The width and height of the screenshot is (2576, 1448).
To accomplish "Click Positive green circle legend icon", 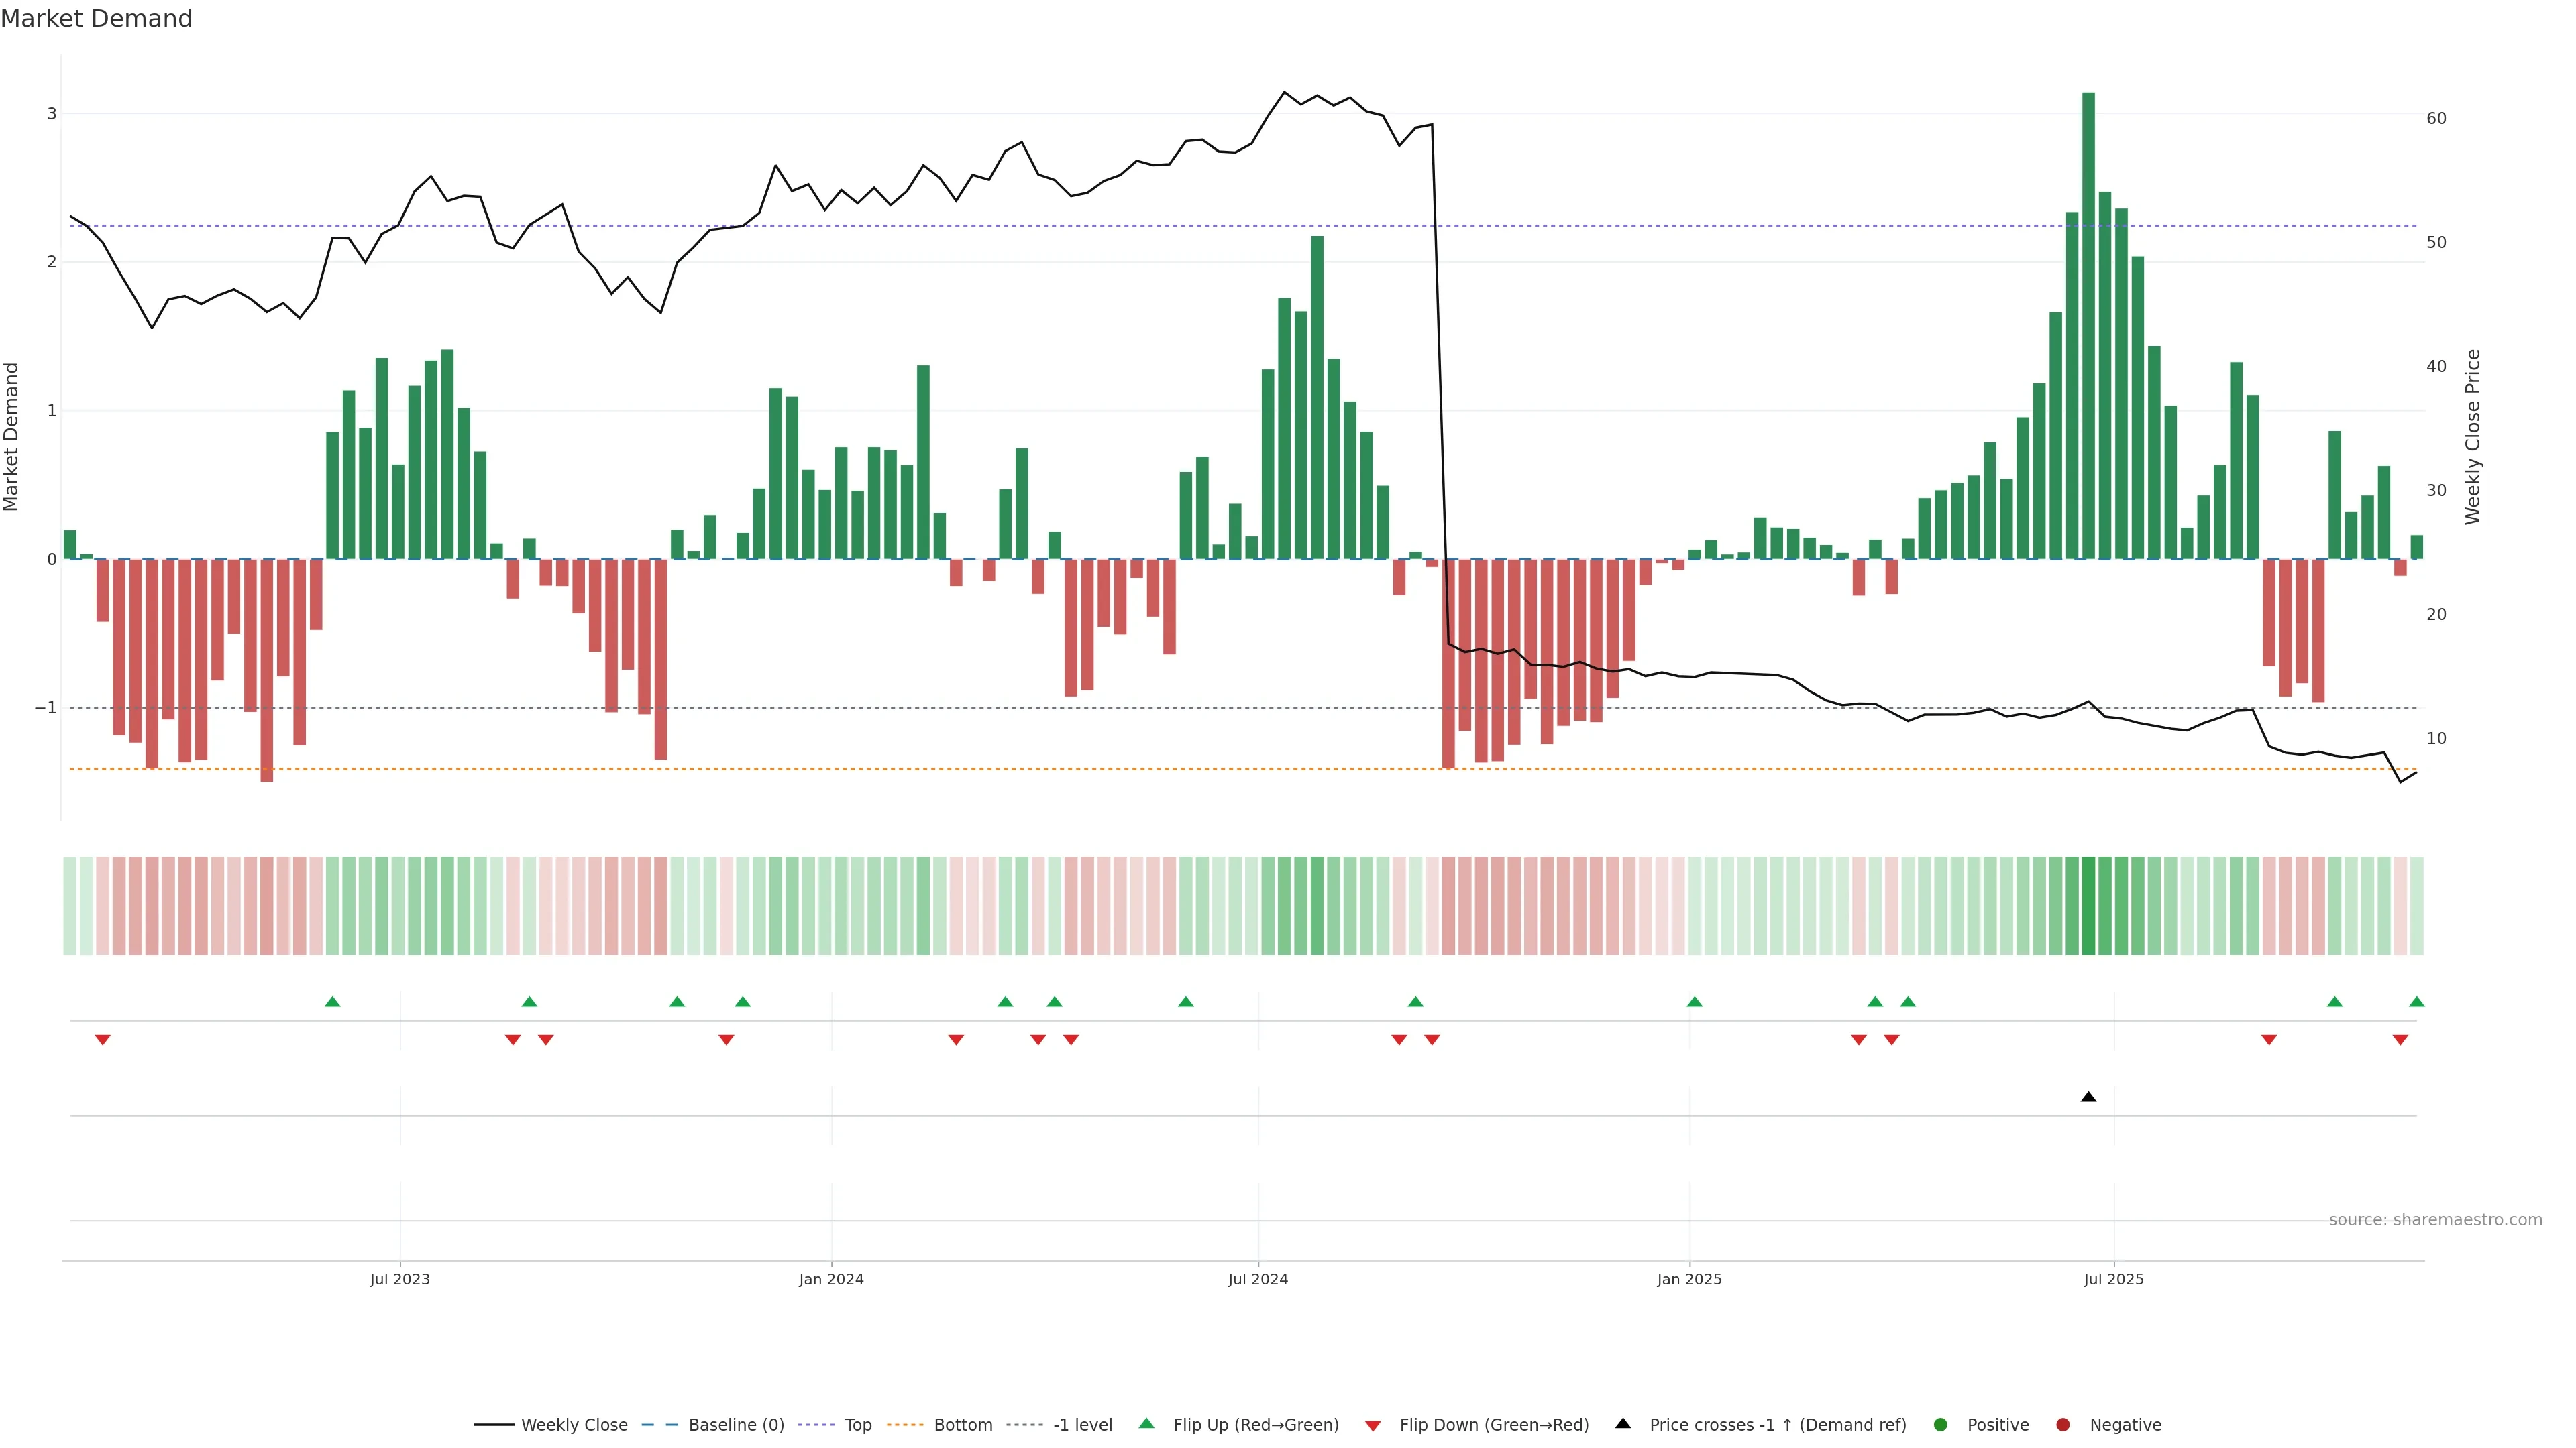I will click(x=1941, y=1425).
